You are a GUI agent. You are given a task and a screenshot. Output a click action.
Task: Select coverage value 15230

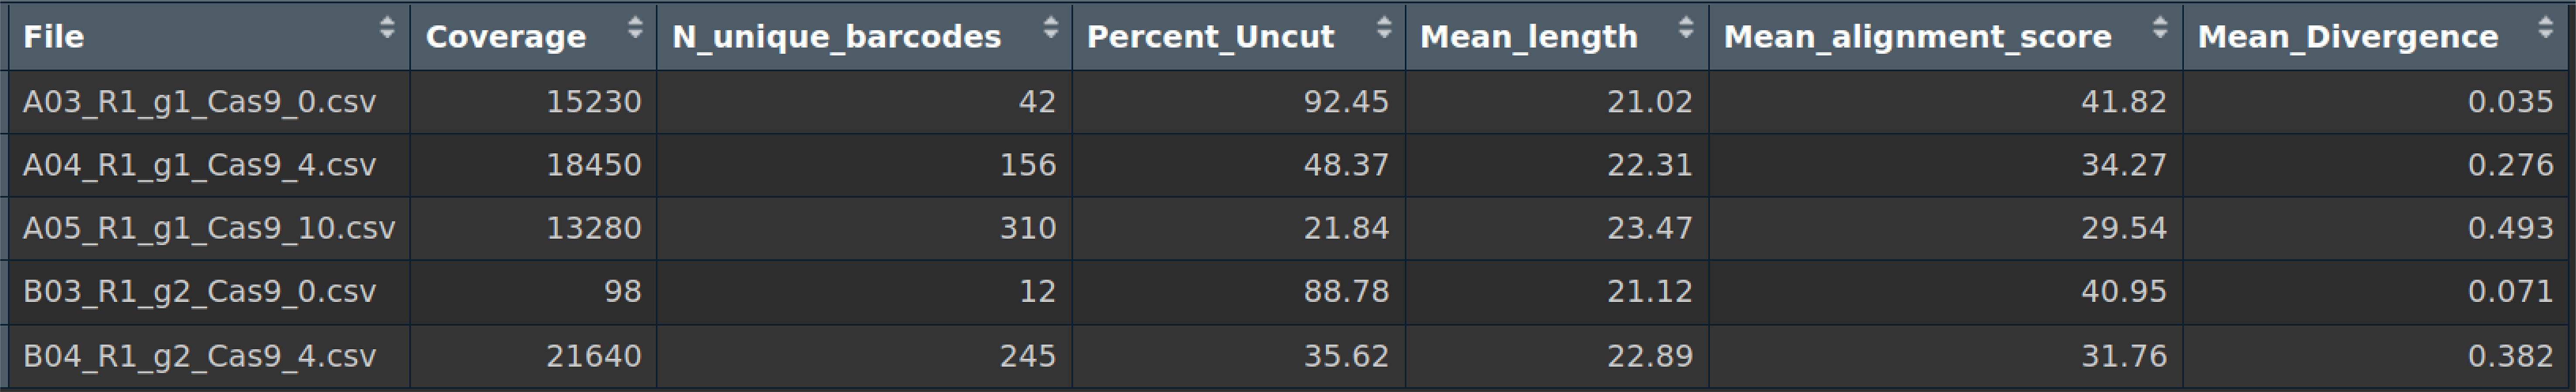tap(593, 102)
